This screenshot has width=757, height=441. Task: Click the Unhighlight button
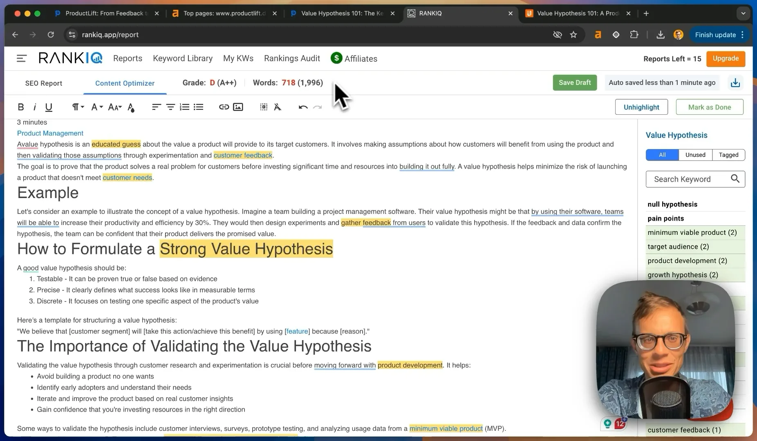641,107
